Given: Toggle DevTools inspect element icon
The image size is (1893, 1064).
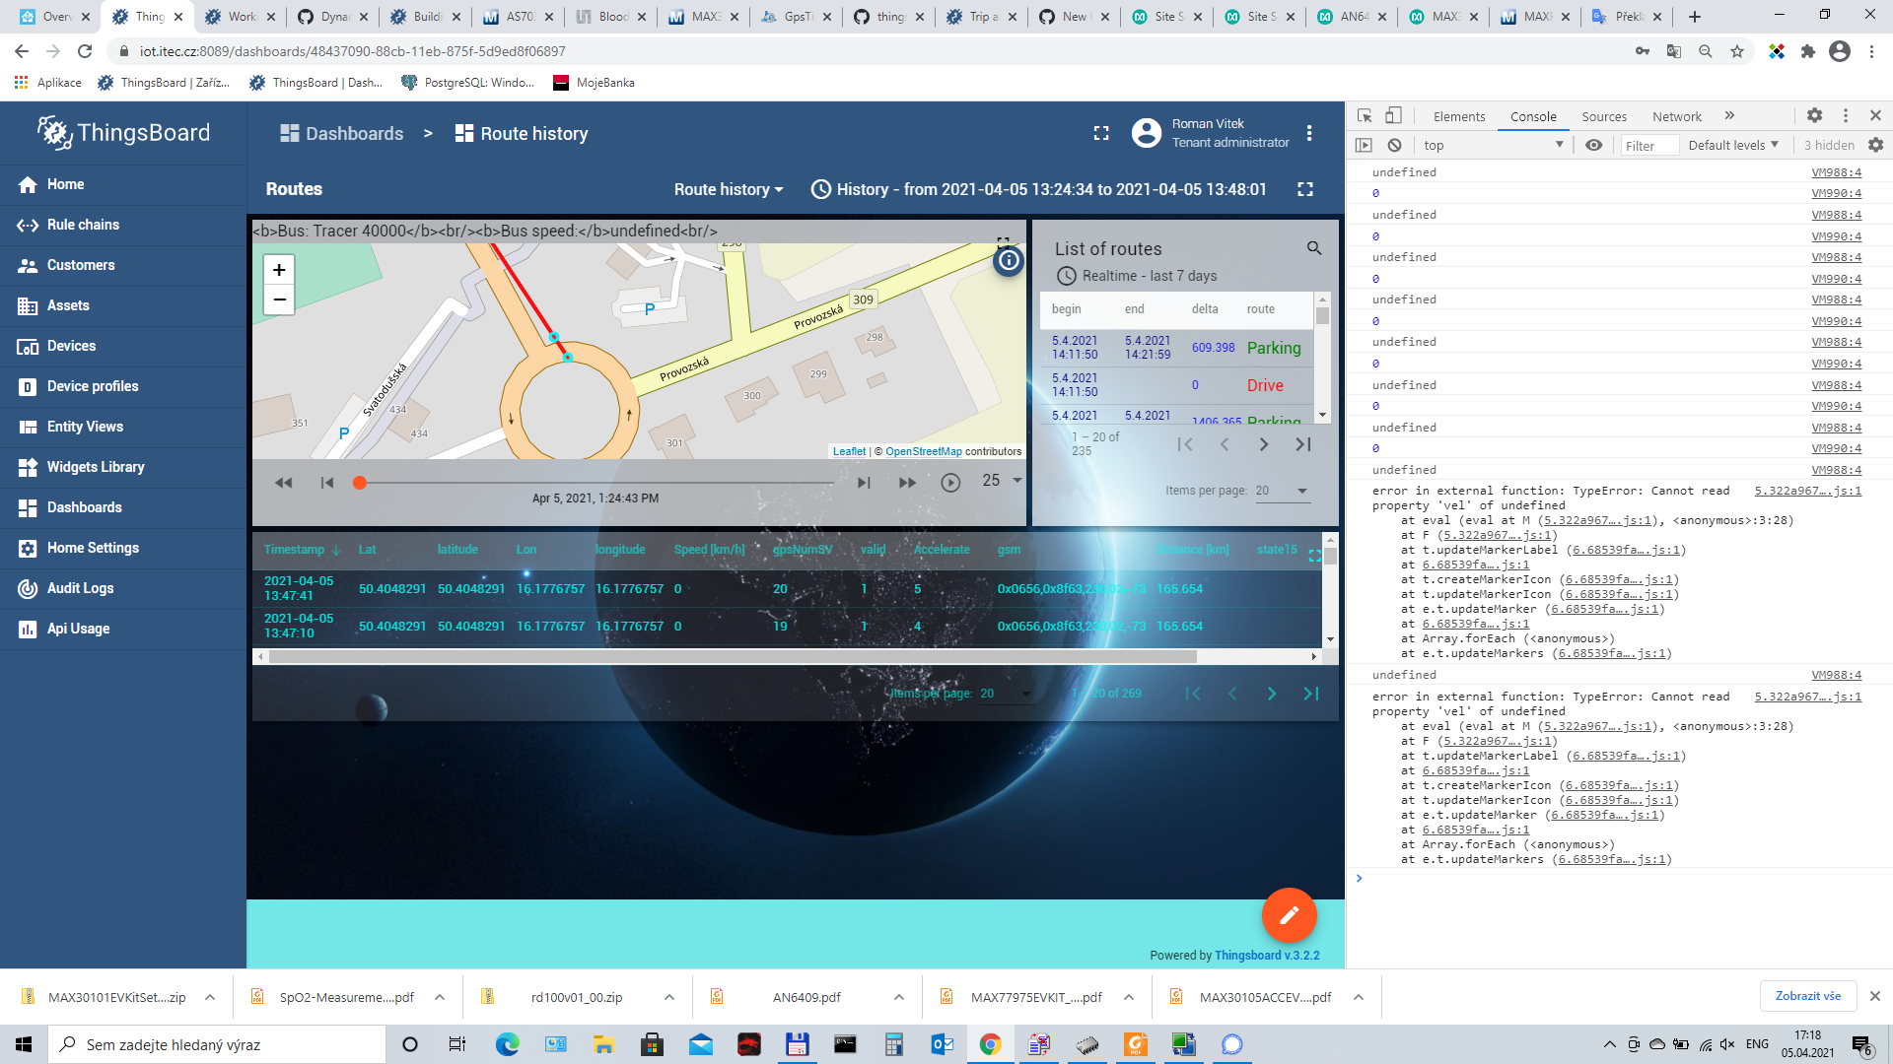Looking at the screenshot, I should (x=1365, y=116).
